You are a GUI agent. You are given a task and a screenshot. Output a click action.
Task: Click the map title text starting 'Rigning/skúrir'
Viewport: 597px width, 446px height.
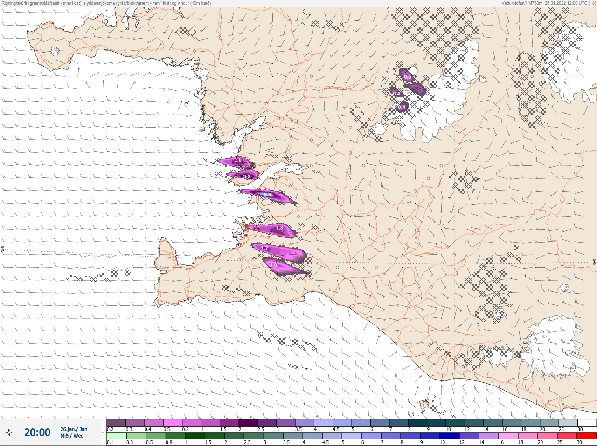pos(106,3)
